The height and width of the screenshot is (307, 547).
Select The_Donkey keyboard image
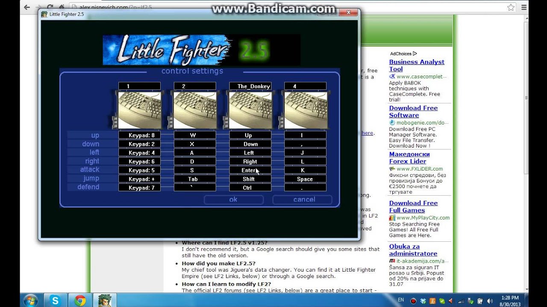(x=250, y=110)
